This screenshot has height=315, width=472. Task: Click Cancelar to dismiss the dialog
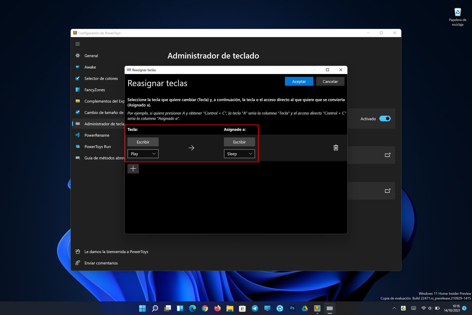point(330,81)
